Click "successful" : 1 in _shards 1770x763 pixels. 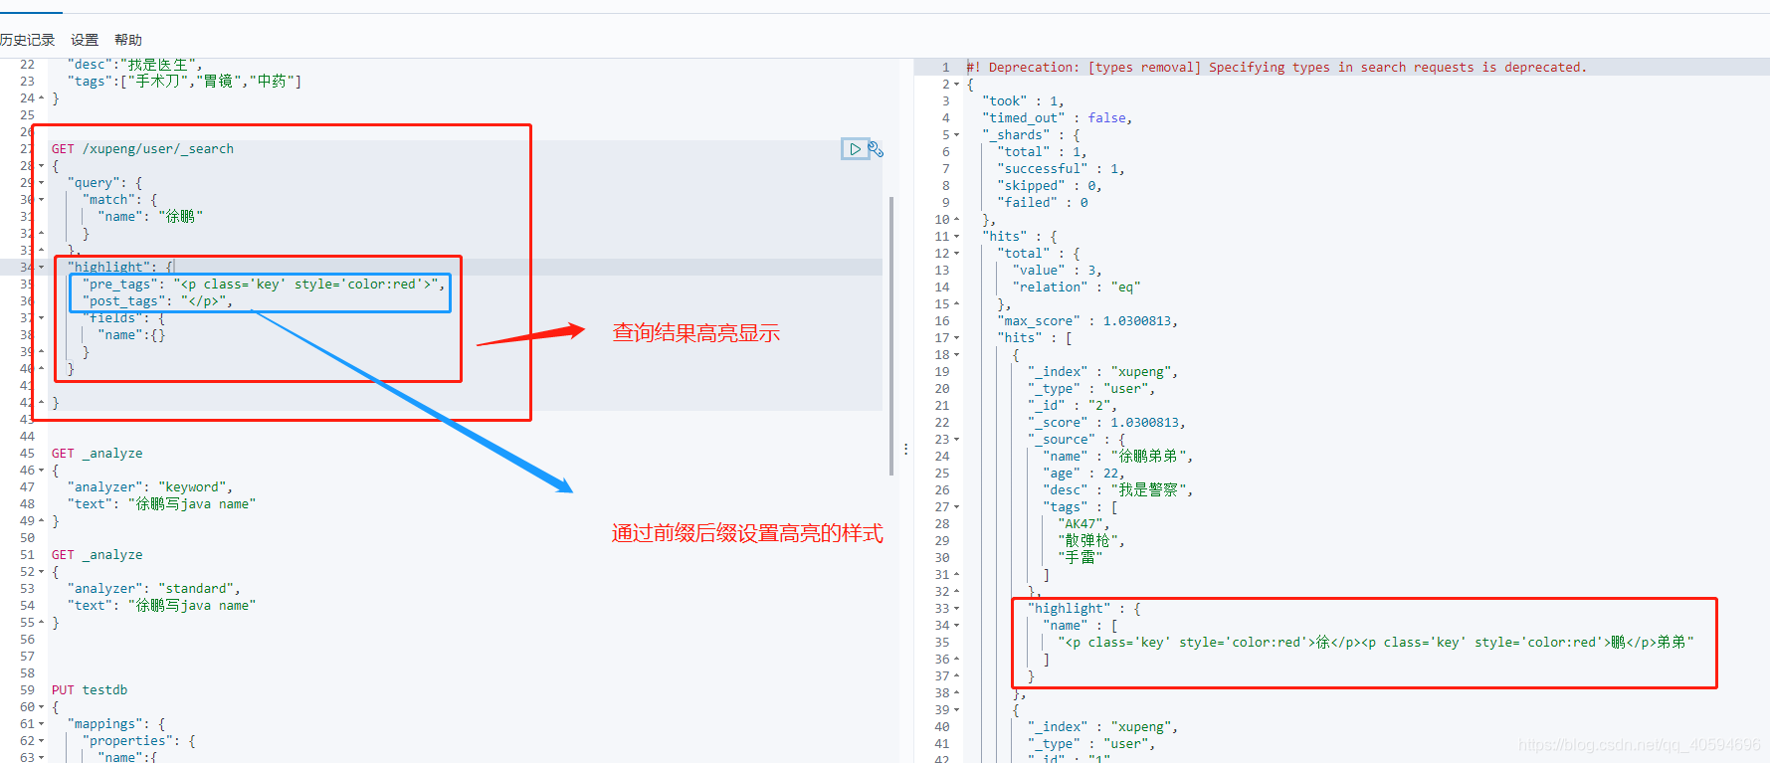1062,169
